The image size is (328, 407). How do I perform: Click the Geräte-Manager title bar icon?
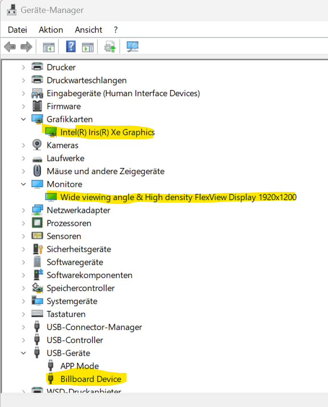[11, 10]
